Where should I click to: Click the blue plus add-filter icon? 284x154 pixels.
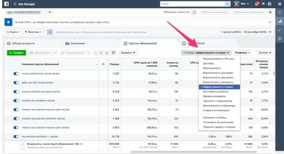50,32
